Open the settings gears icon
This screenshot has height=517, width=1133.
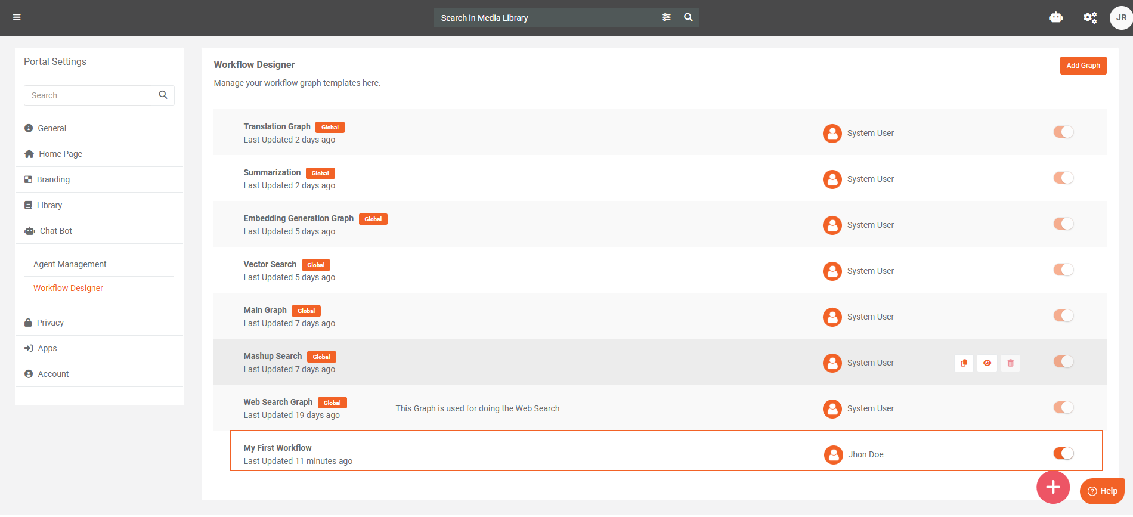point(1089,17)
